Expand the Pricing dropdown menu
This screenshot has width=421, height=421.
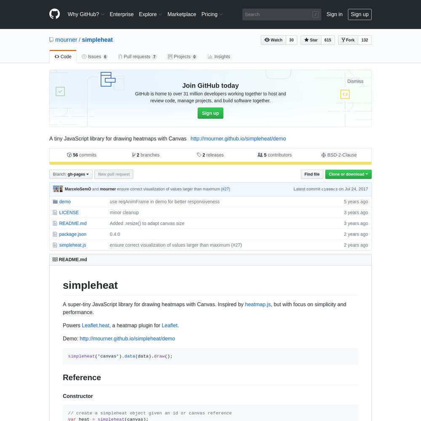[x=212, y=14]
